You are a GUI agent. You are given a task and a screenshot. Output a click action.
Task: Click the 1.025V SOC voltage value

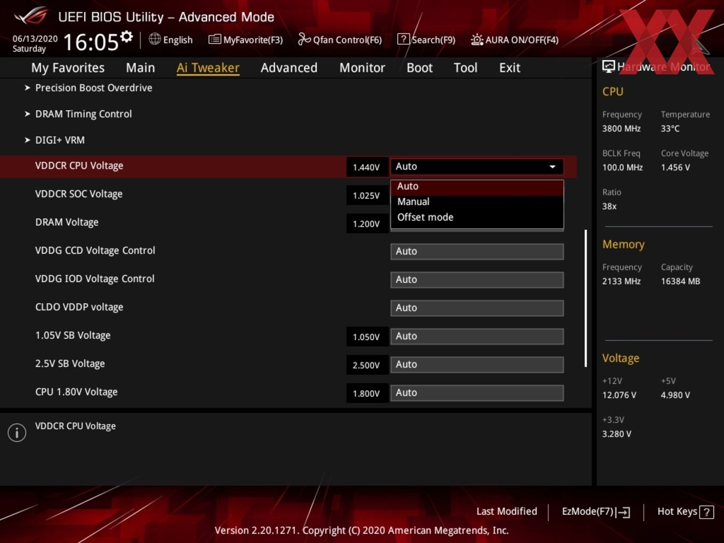point(367,195)
